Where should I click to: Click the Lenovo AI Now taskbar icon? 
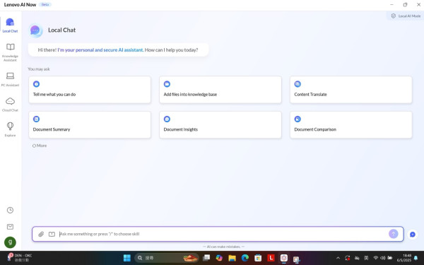[x=283, y=258]
